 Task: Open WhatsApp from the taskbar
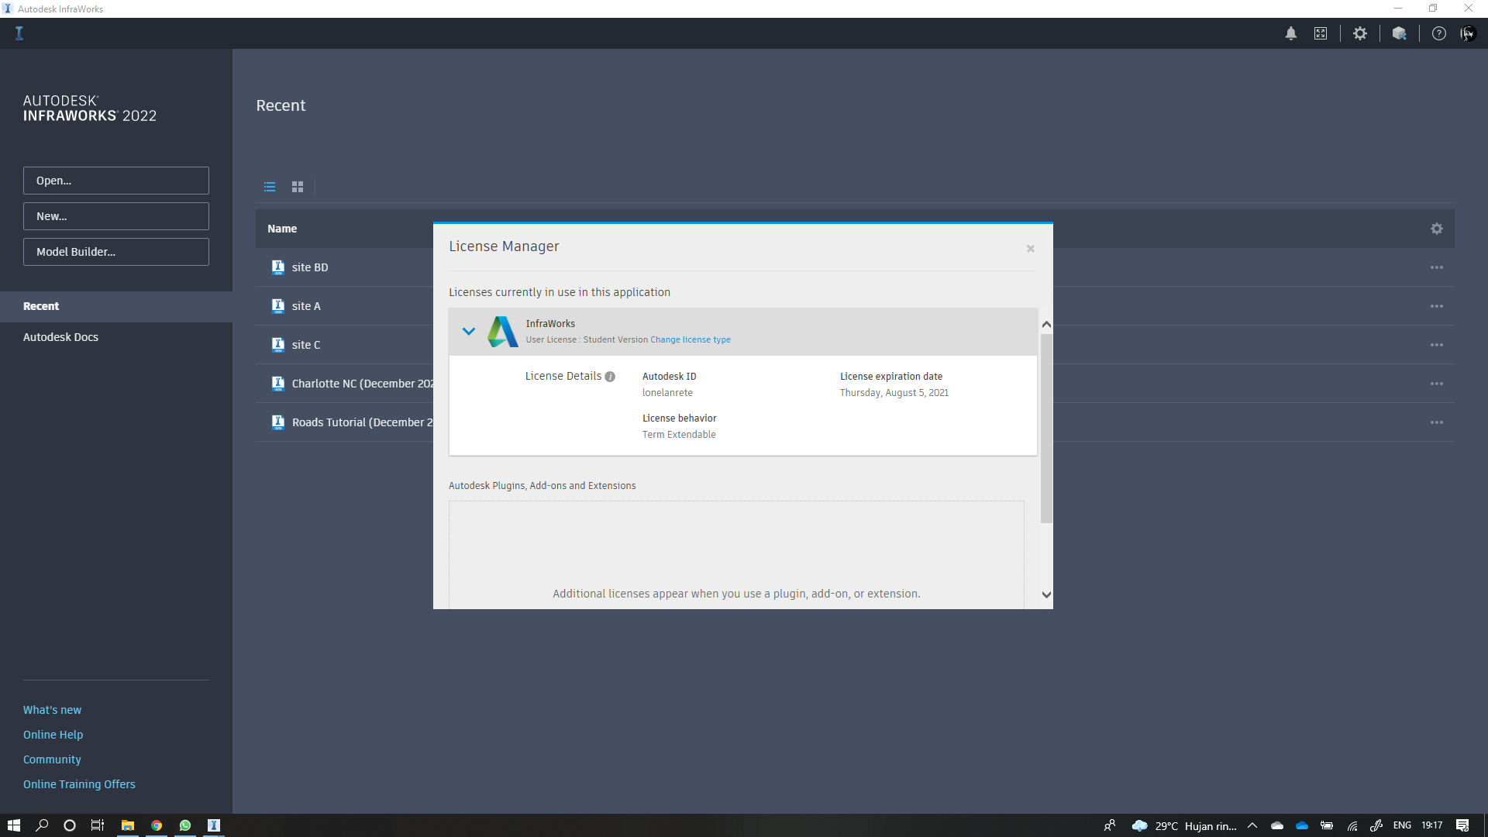pyautogui.click(x=185, y=825)
